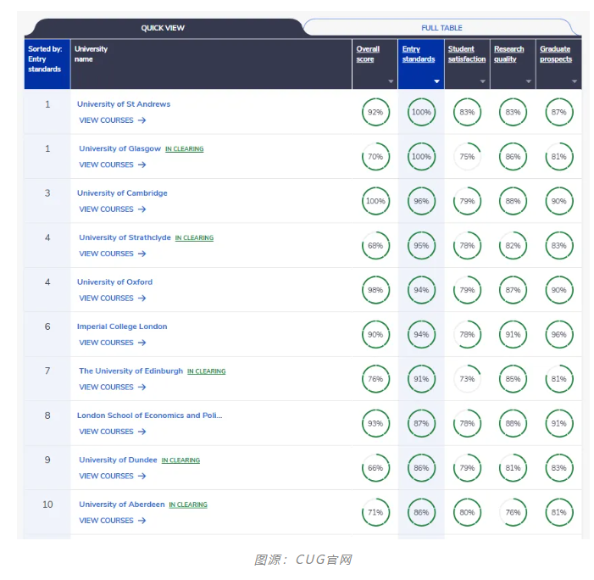Sort by Research quality column header

point(508,53)
